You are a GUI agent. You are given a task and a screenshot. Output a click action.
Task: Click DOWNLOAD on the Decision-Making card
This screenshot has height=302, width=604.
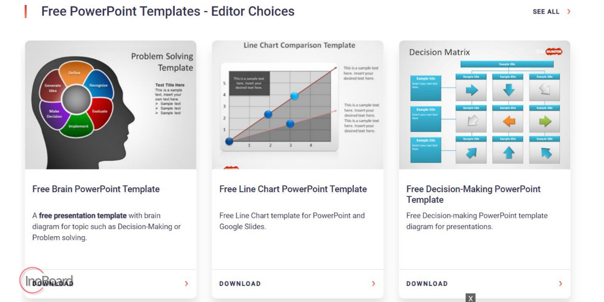pos(427,283)
